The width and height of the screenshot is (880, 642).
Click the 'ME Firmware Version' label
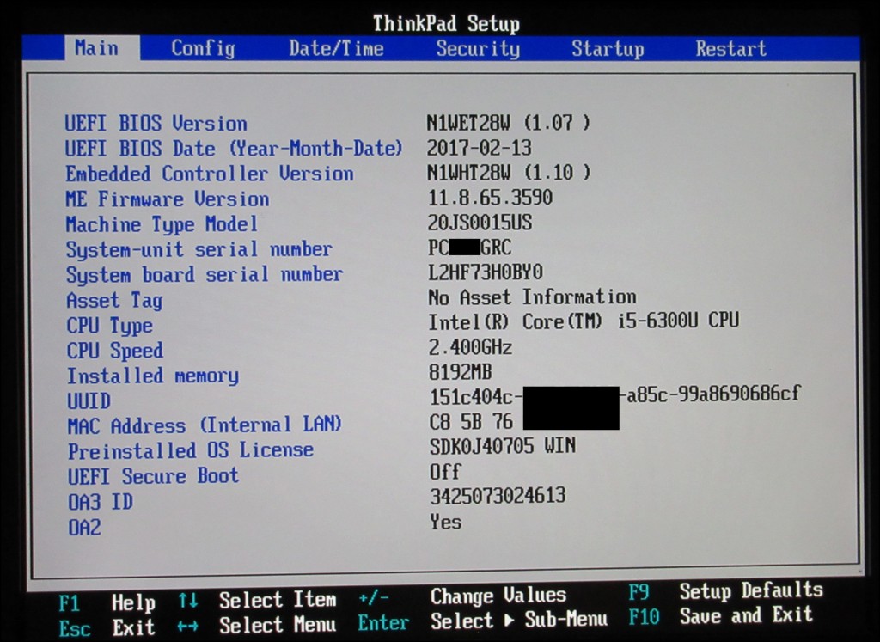[168, 199]
